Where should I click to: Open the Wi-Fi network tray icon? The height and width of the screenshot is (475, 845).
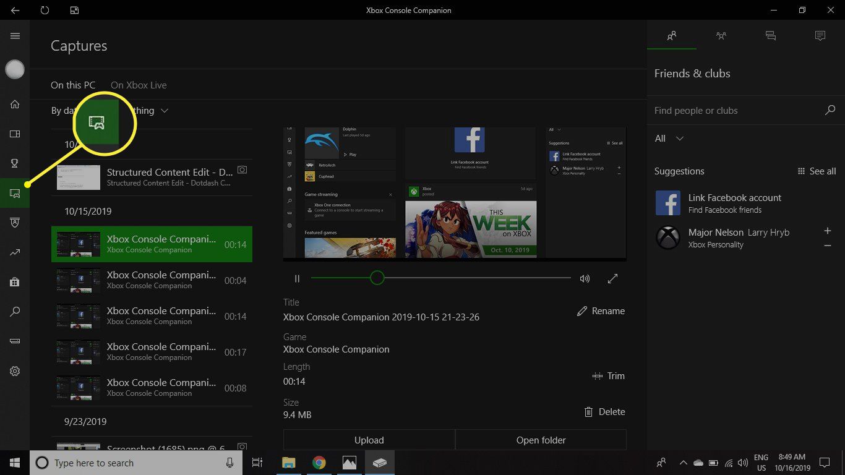coord(729,463)
